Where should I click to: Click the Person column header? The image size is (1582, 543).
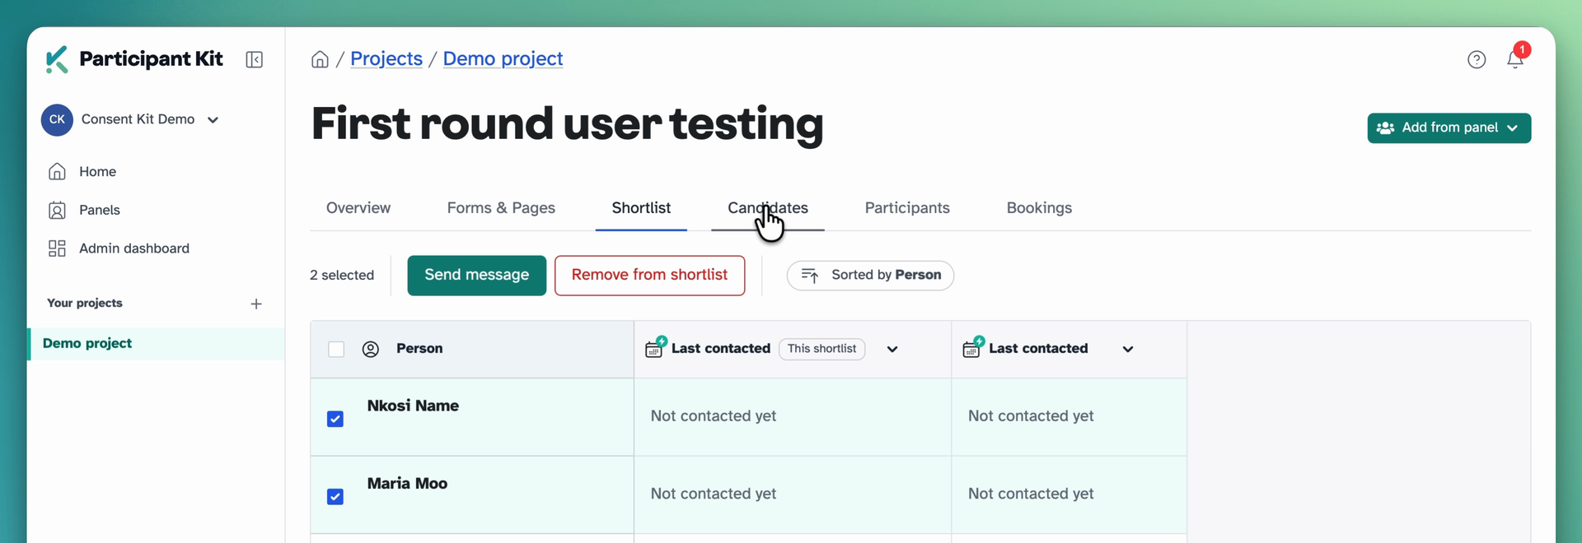pos(472,349)
